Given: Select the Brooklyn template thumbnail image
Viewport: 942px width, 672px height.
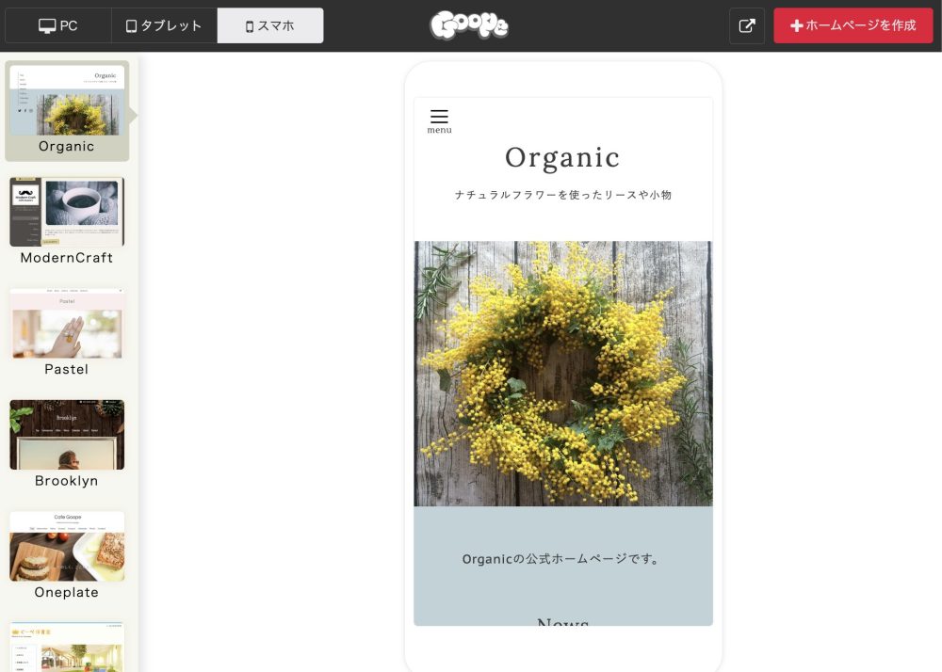Looking at the screenshot, I should click(x=67, y=435).
